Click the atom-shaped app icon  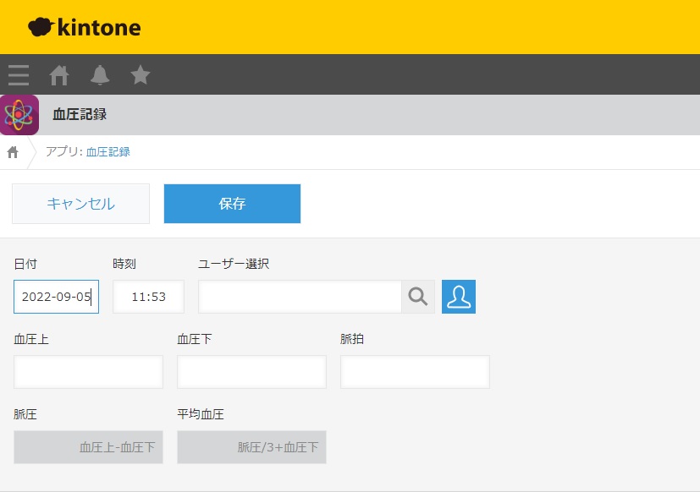click(19, 115)
